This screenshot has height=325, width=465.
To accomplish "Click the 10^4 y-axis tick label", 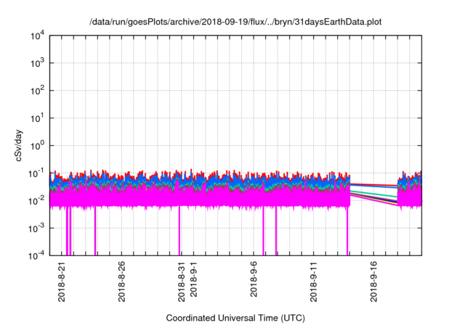I will (x=37, y=36).
